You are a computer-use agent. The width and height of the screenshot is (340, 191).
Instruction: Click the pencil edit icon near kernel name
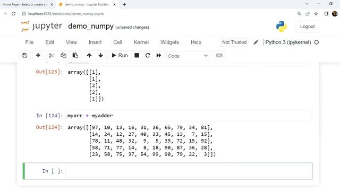256,42
